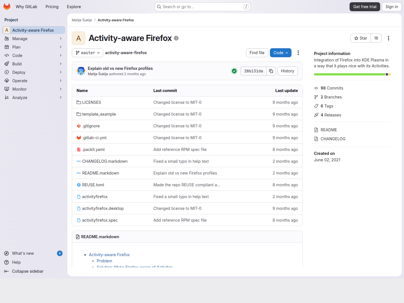Open Why GitLab in top navigation
This screenshot has height=303, width=404.
pyautogui.click(x=26, y=7)
